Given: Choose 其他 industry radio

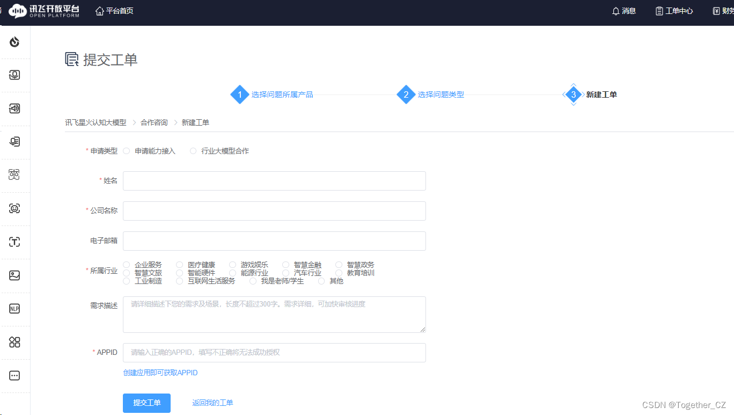Looking at the screenshot, I should point(321,281).
